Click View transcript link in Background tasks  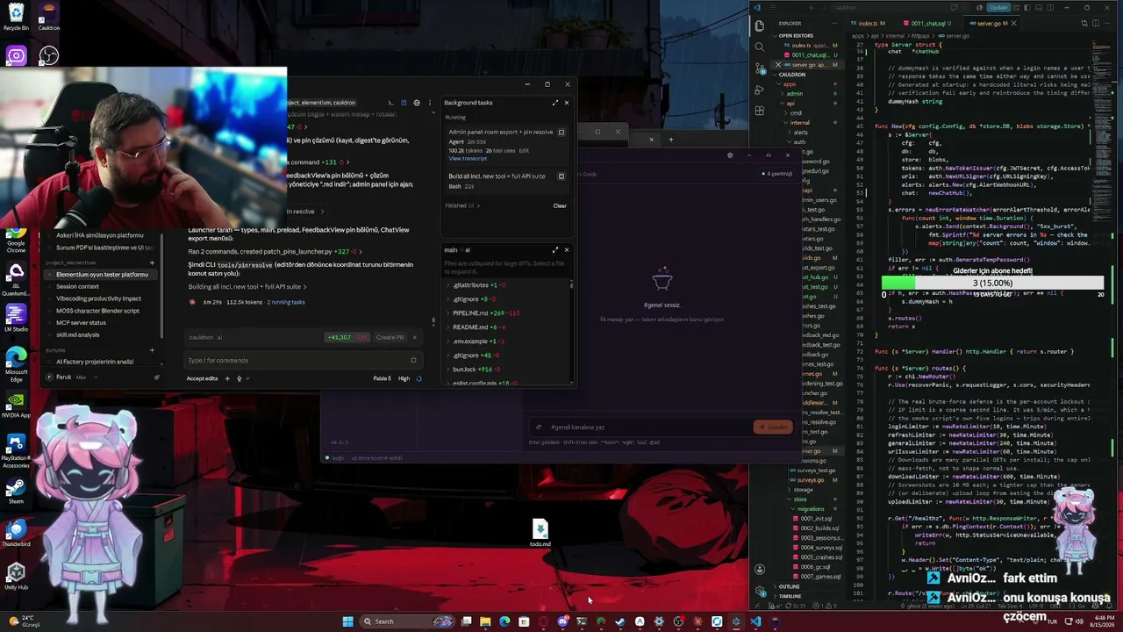[468, 159]
